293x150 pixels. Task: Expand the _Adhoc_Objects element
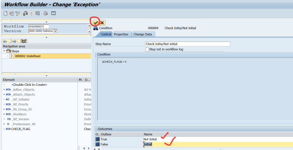tap(4, 90)
